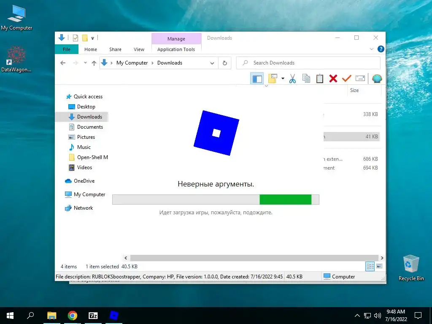The image size is (432, 324).
Task: Click the orange checkmark Properties icon
Action: pyautogui.click(x=346, y=78)
